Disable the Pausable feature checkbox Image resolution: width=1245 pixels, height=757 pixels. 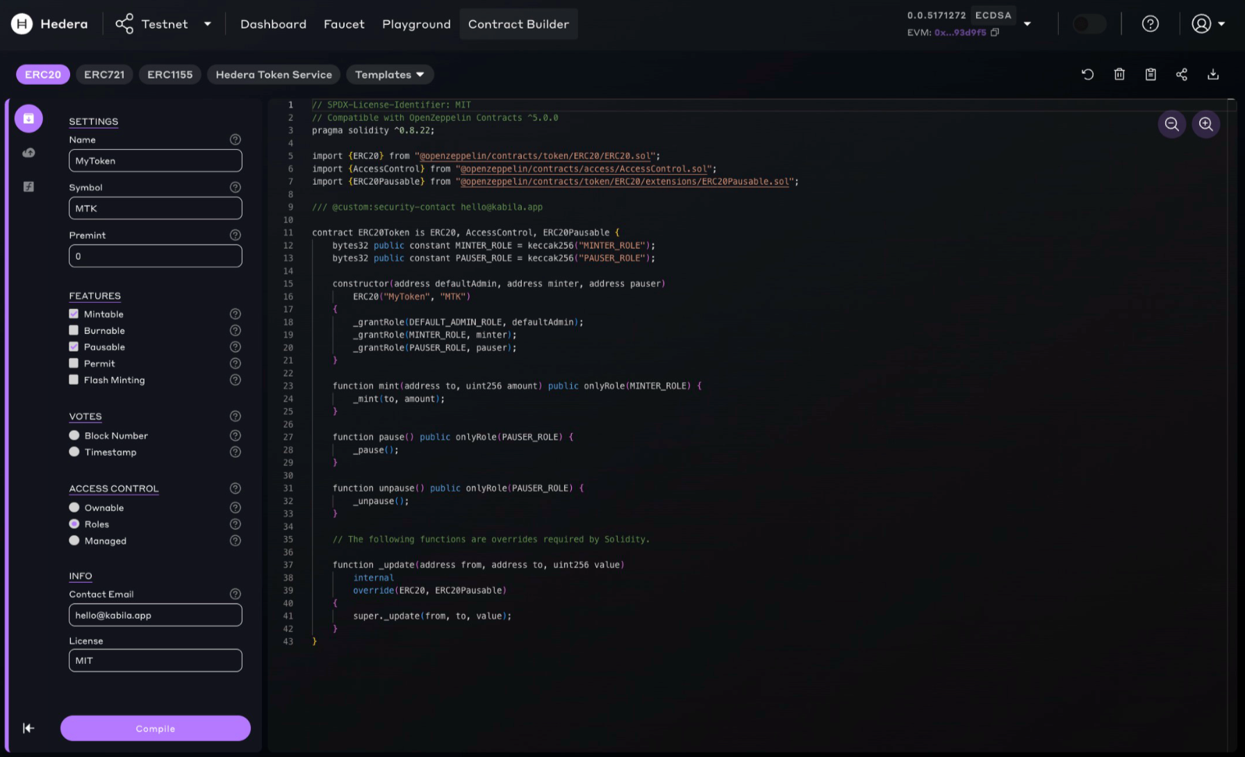(74, 347)
